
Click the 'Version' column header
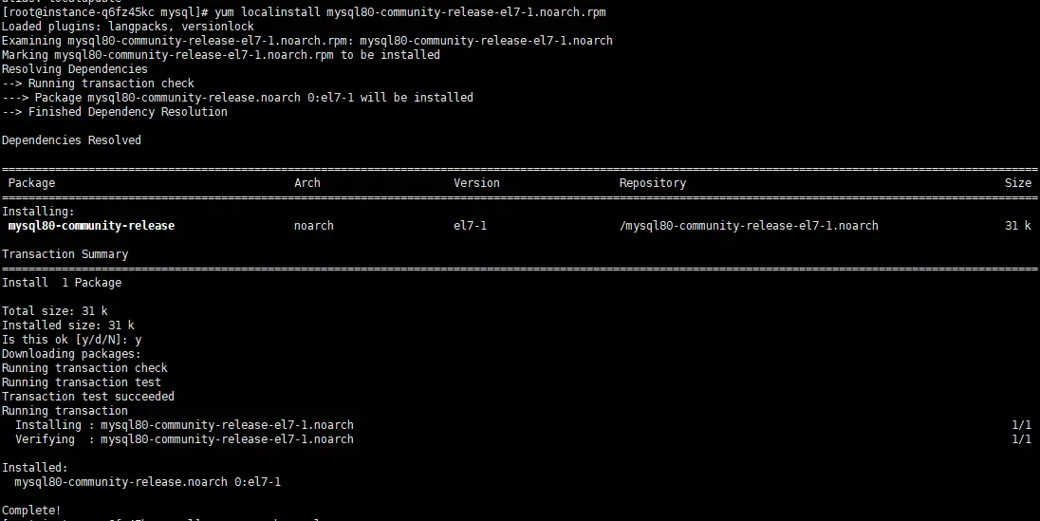coord(476,182)
